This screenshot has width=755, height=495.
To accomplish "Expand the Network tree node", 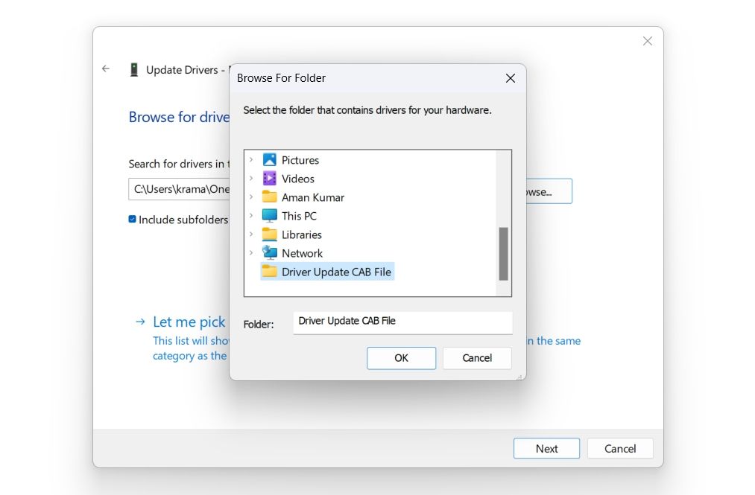I will [x=251, y=252].
